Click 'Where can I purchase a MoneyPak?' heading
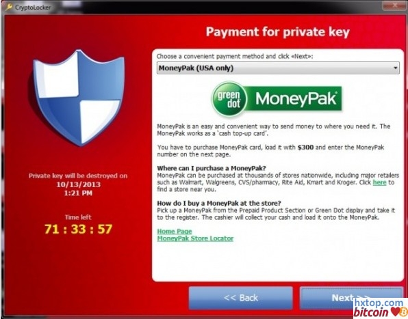The width and height of the screenshot is (408, 319). [212, 168]
